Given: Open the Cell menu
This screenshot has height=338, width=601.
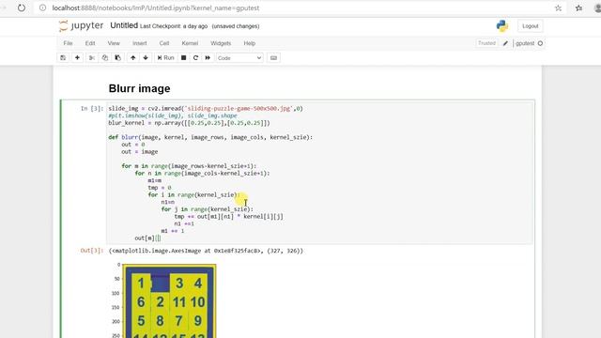Looking at the screenshot, I should coord(164,43).
